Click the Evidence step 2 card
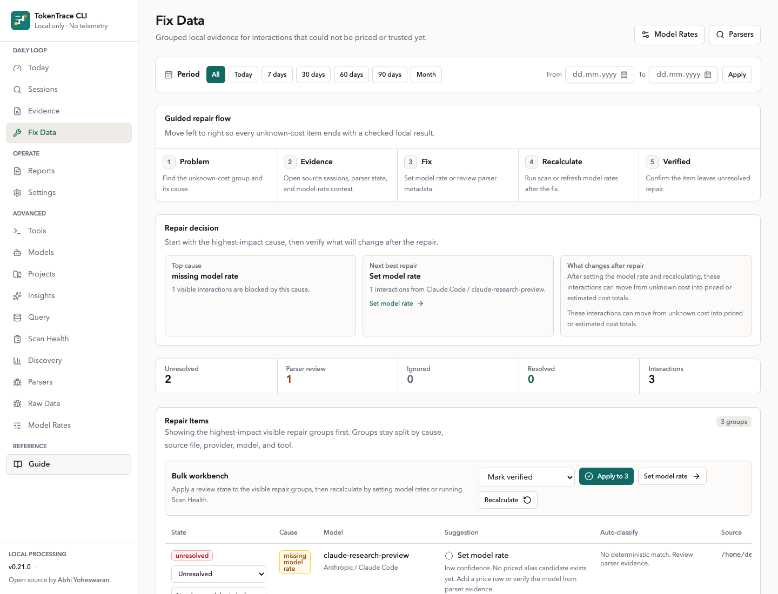 (337, 175)
